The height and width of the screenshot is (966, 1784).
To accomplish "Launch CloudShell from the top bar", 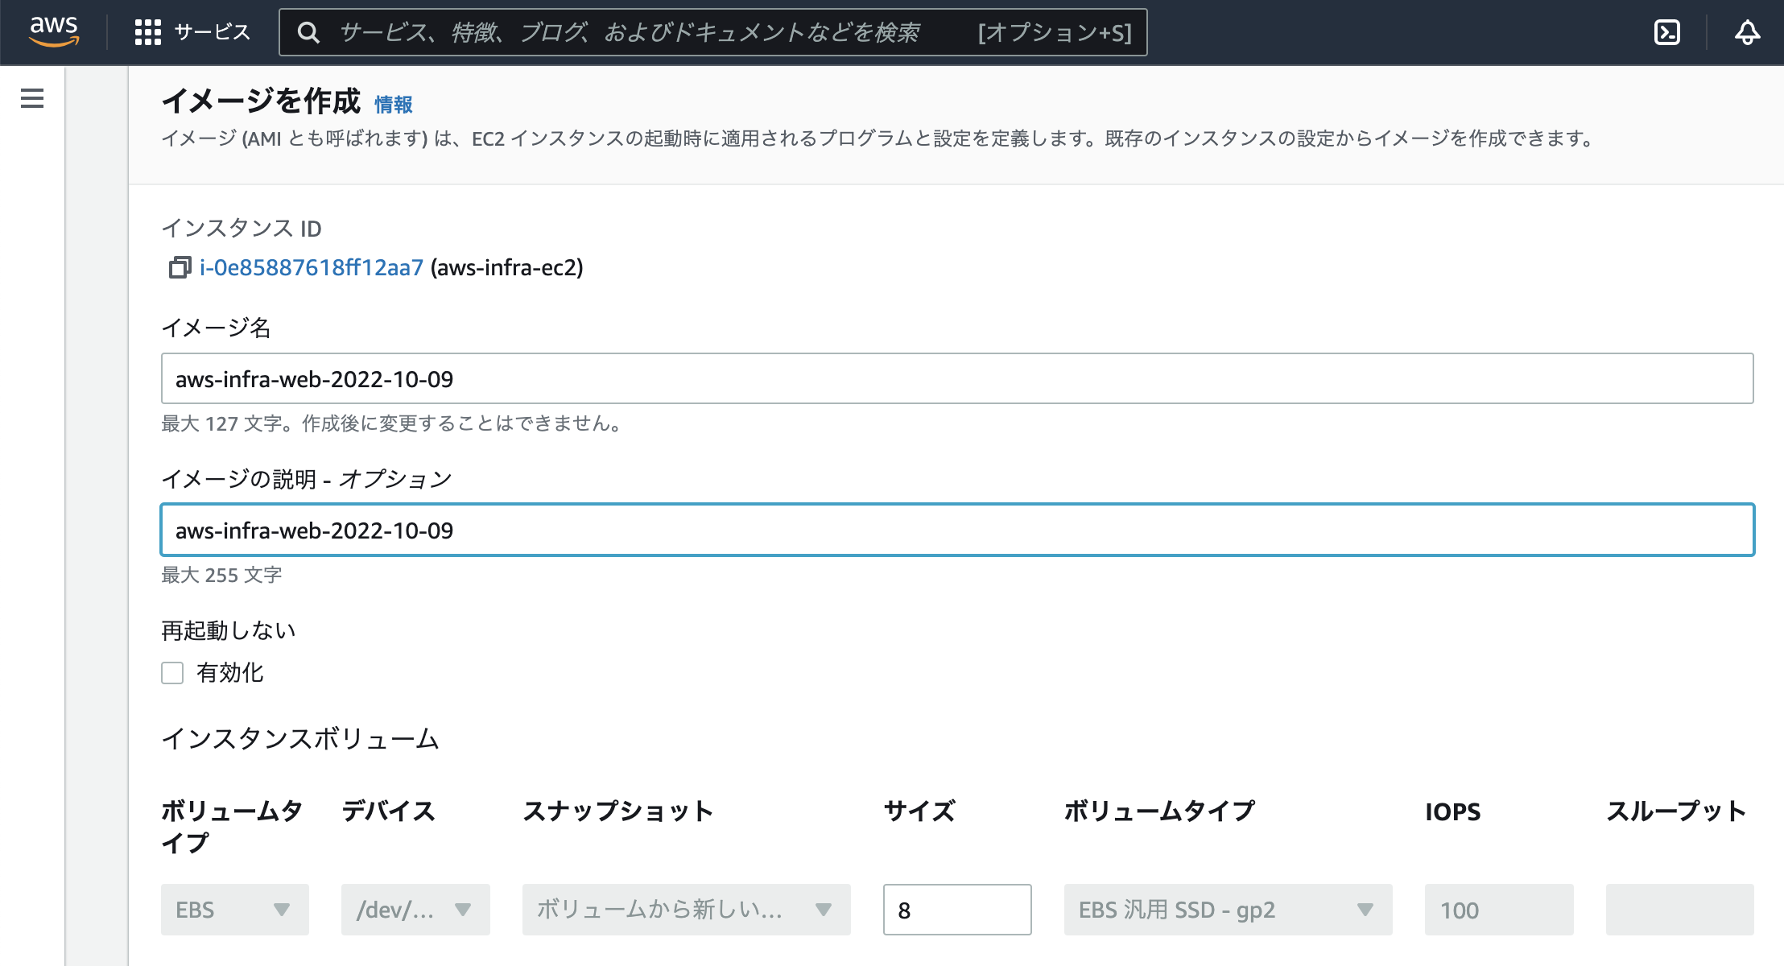I will 1666,32.
